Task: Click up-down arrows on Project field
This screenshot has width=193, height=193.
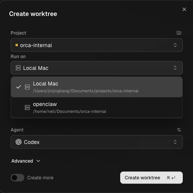Action: point(175,45)
